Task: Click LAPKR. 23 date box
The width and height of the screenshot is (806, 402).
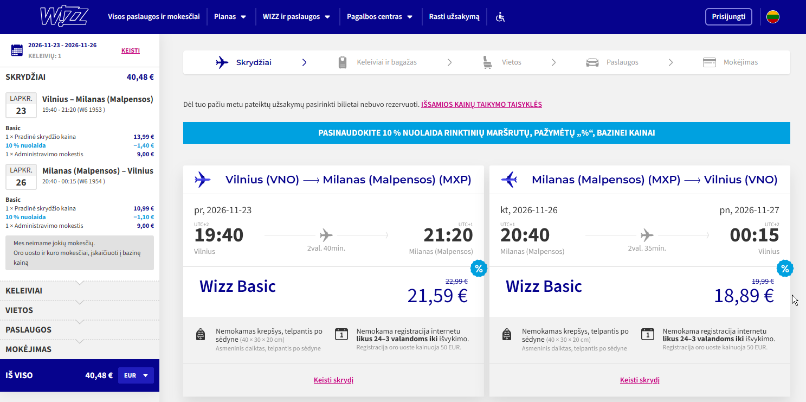Action: point(21,105)
